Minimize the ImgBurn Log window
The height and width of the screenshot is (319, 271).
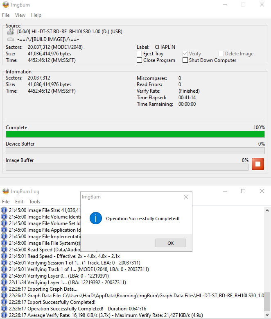click(x=225, y=191)
